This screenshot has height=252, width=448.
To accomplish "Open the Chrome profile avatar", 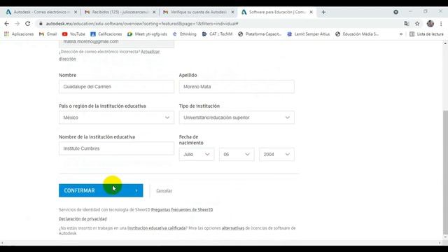I will tap(430, 24).
